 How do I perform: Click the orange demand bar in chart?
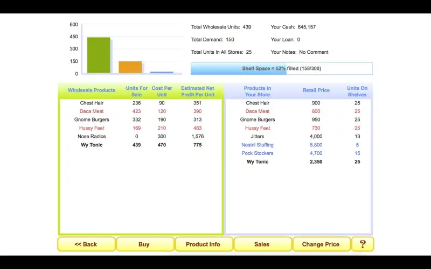pyautogui.click(x=130, y=67)
